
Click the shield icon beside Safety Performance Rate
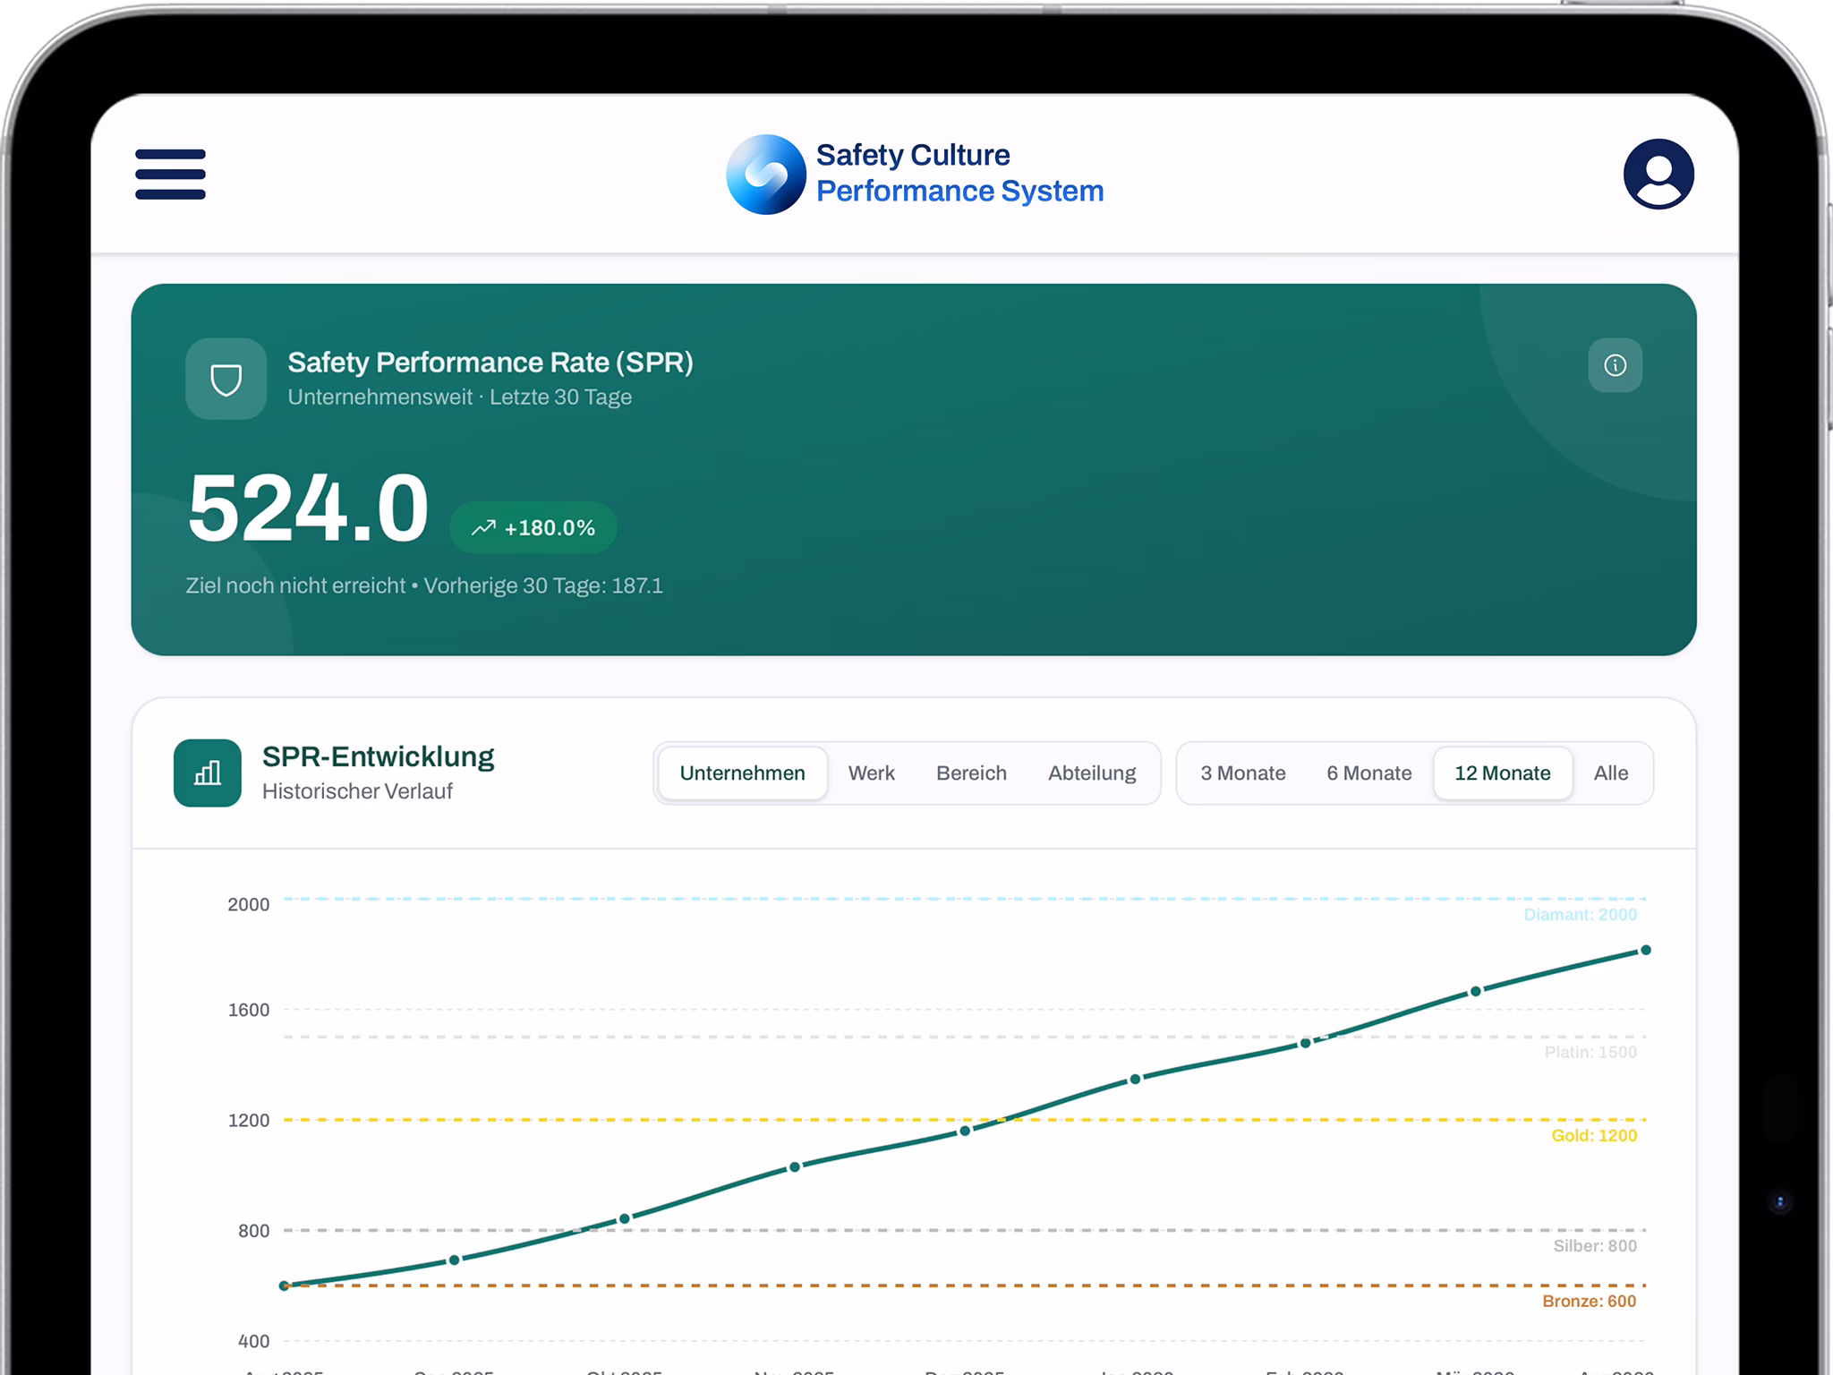[226, 379]
